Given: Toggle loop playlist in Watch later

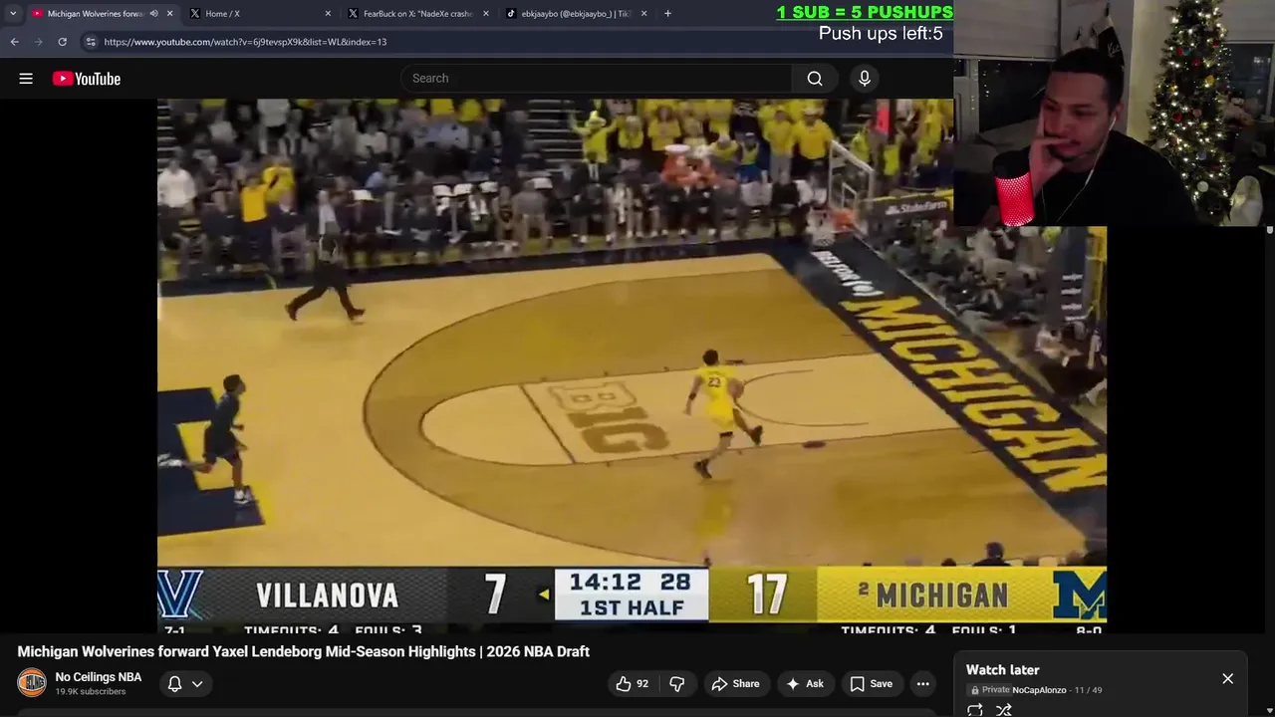Looking at the screenshot, I should [975, 710].
